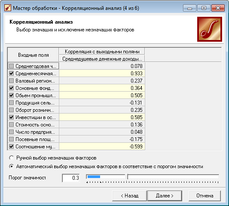Screen dimensions: 229x206
Task: Click the blue filled part of threshold slider
Action: tap(94, 177)
